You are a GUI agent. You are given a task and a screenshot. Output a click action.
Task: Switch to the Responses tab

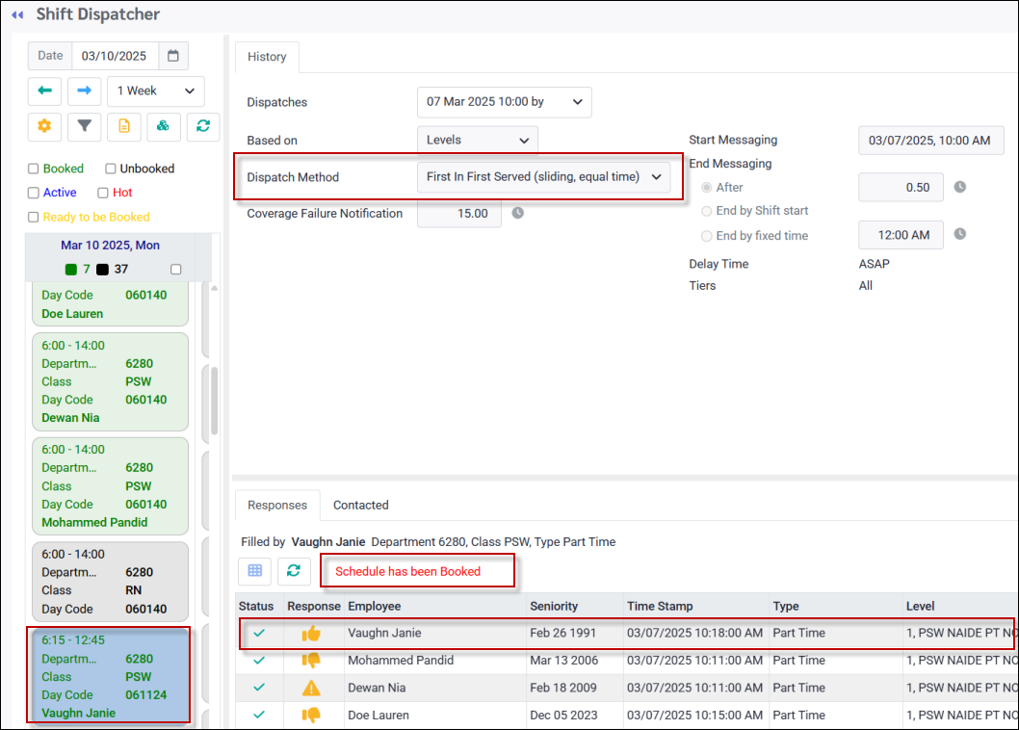pyautogui.click(x=276, y=505)
